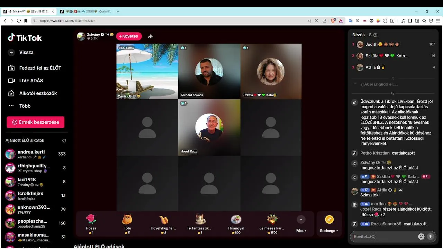This screenshot has height=249, width=443.
Task: Open the chat emoji picker
Action: point(421,237)
